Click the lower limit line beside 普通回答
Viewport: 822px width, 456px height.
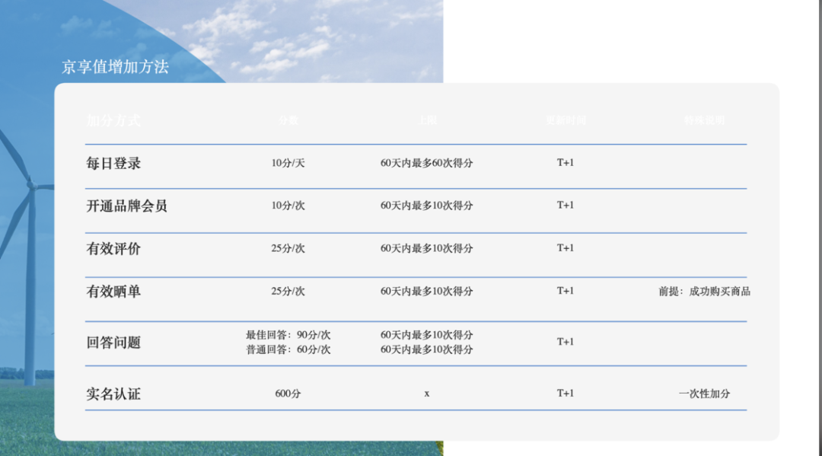point(427,349)
